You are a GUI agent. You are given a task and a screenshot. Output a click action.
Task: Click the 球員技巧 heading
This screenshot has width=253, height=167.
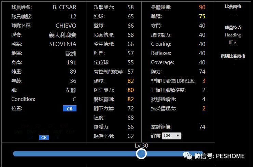coord(233,28)
